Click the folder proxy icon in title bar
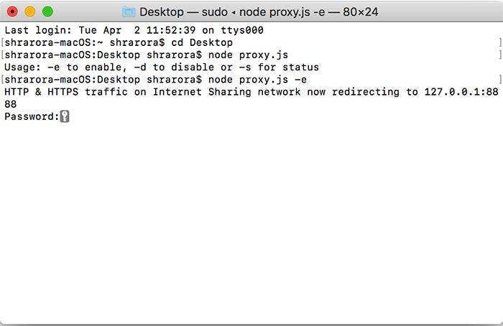This screenshot has height=326, width=503. (x=129, y=11)
